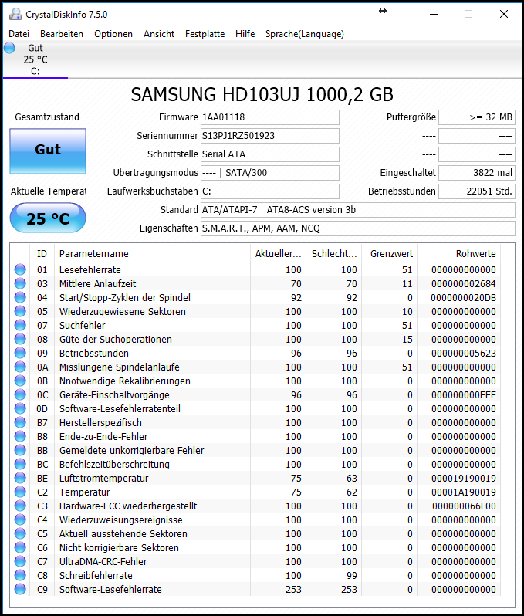Open the Festplatte menu
This screenshot has height=616, width=524.
point(205,34)
